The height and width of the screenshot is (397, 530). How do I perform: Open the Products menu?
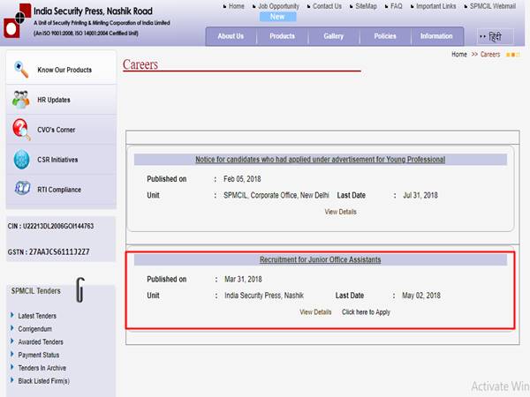click(x=283, y=36)
